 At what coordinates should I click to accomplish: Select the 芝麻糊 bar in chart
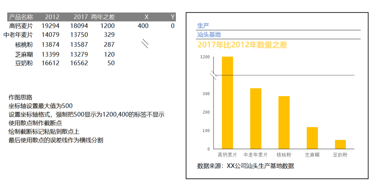(312, 138)
